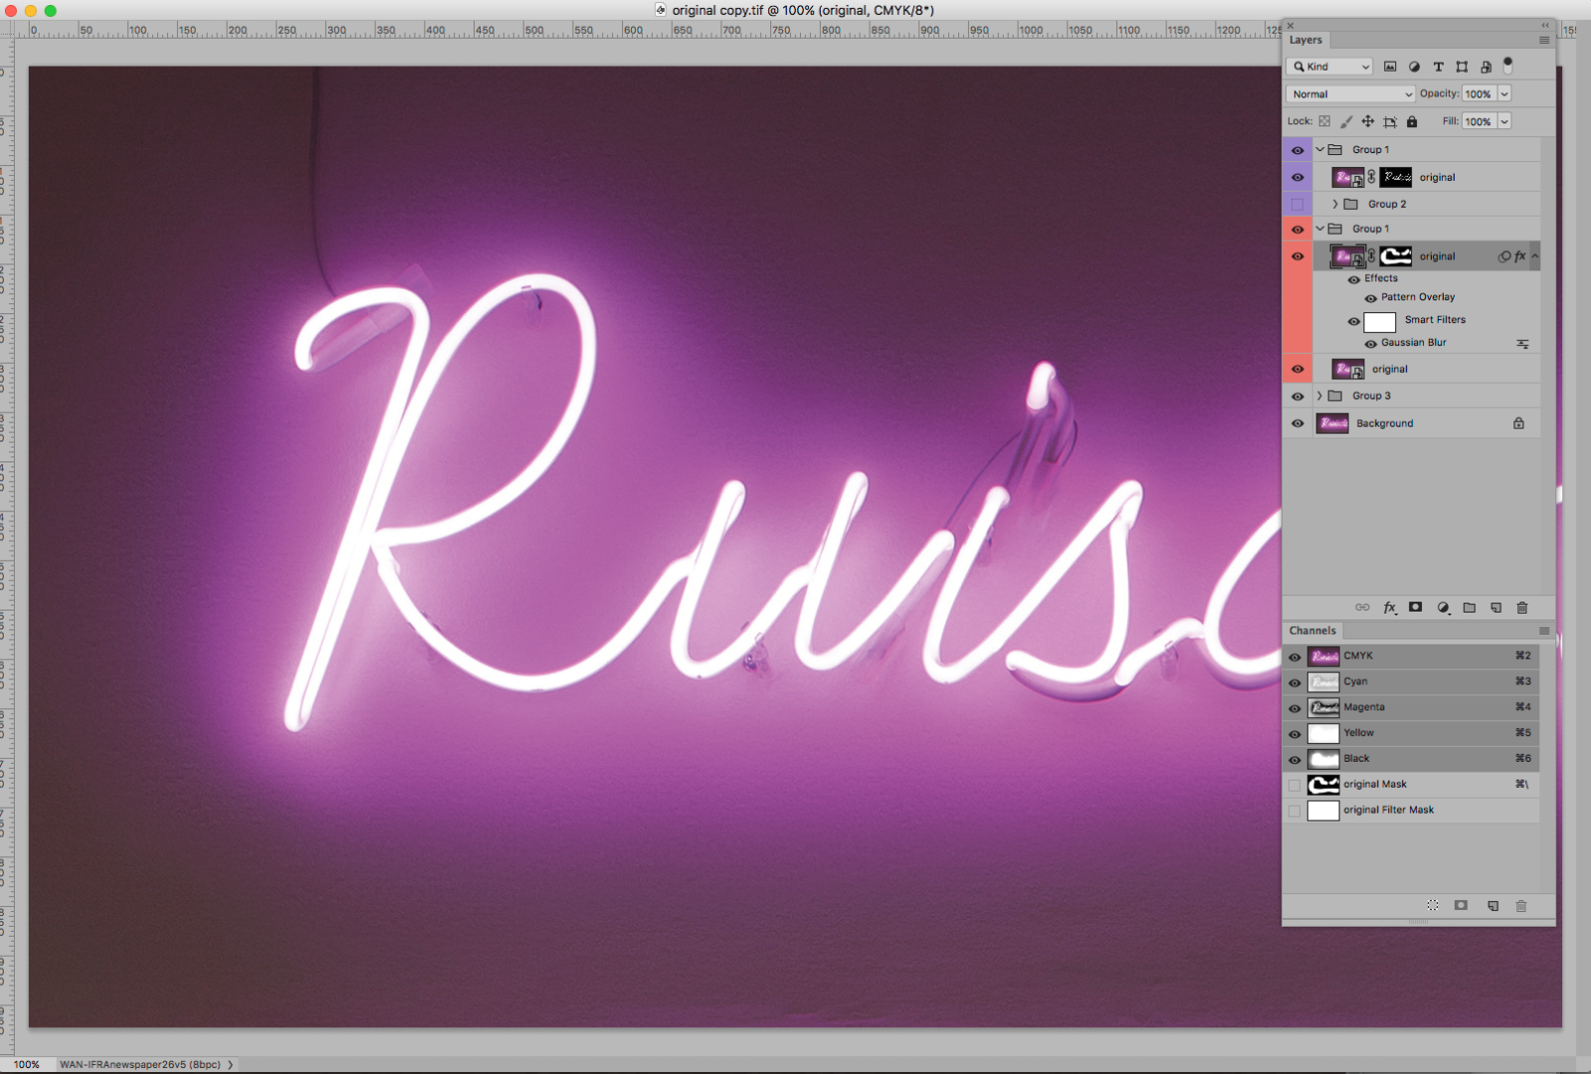Screen dimensions: 1591x1074
Task: Select the Black channel row
Action: click(1411, 759)
